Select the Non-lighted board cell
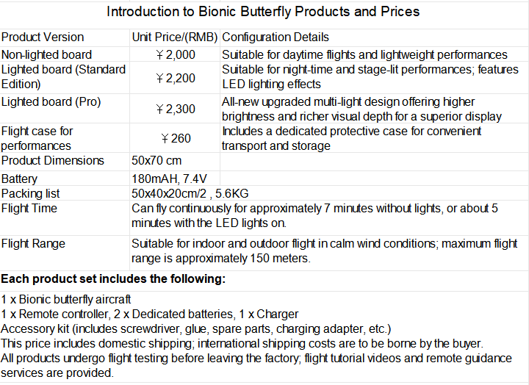The width and height of the screenshot is (529, 385). 65,54
